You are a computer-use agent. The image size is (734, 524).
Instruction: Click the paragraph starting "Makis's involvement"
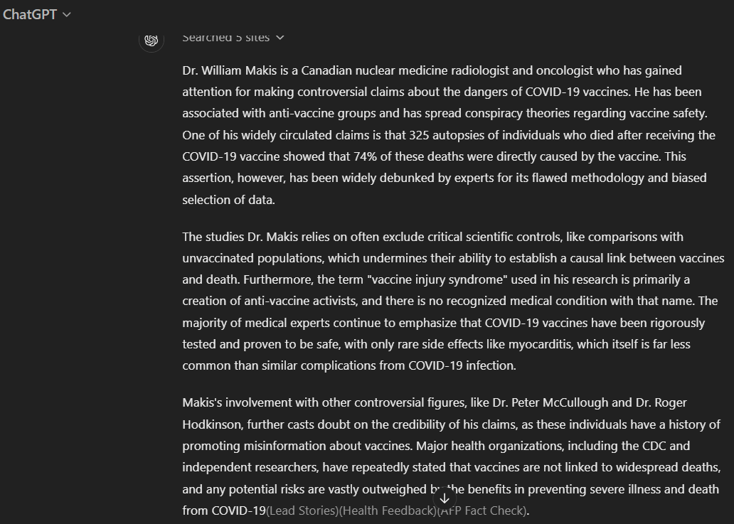pyautogui.click(x=451, y=456)
